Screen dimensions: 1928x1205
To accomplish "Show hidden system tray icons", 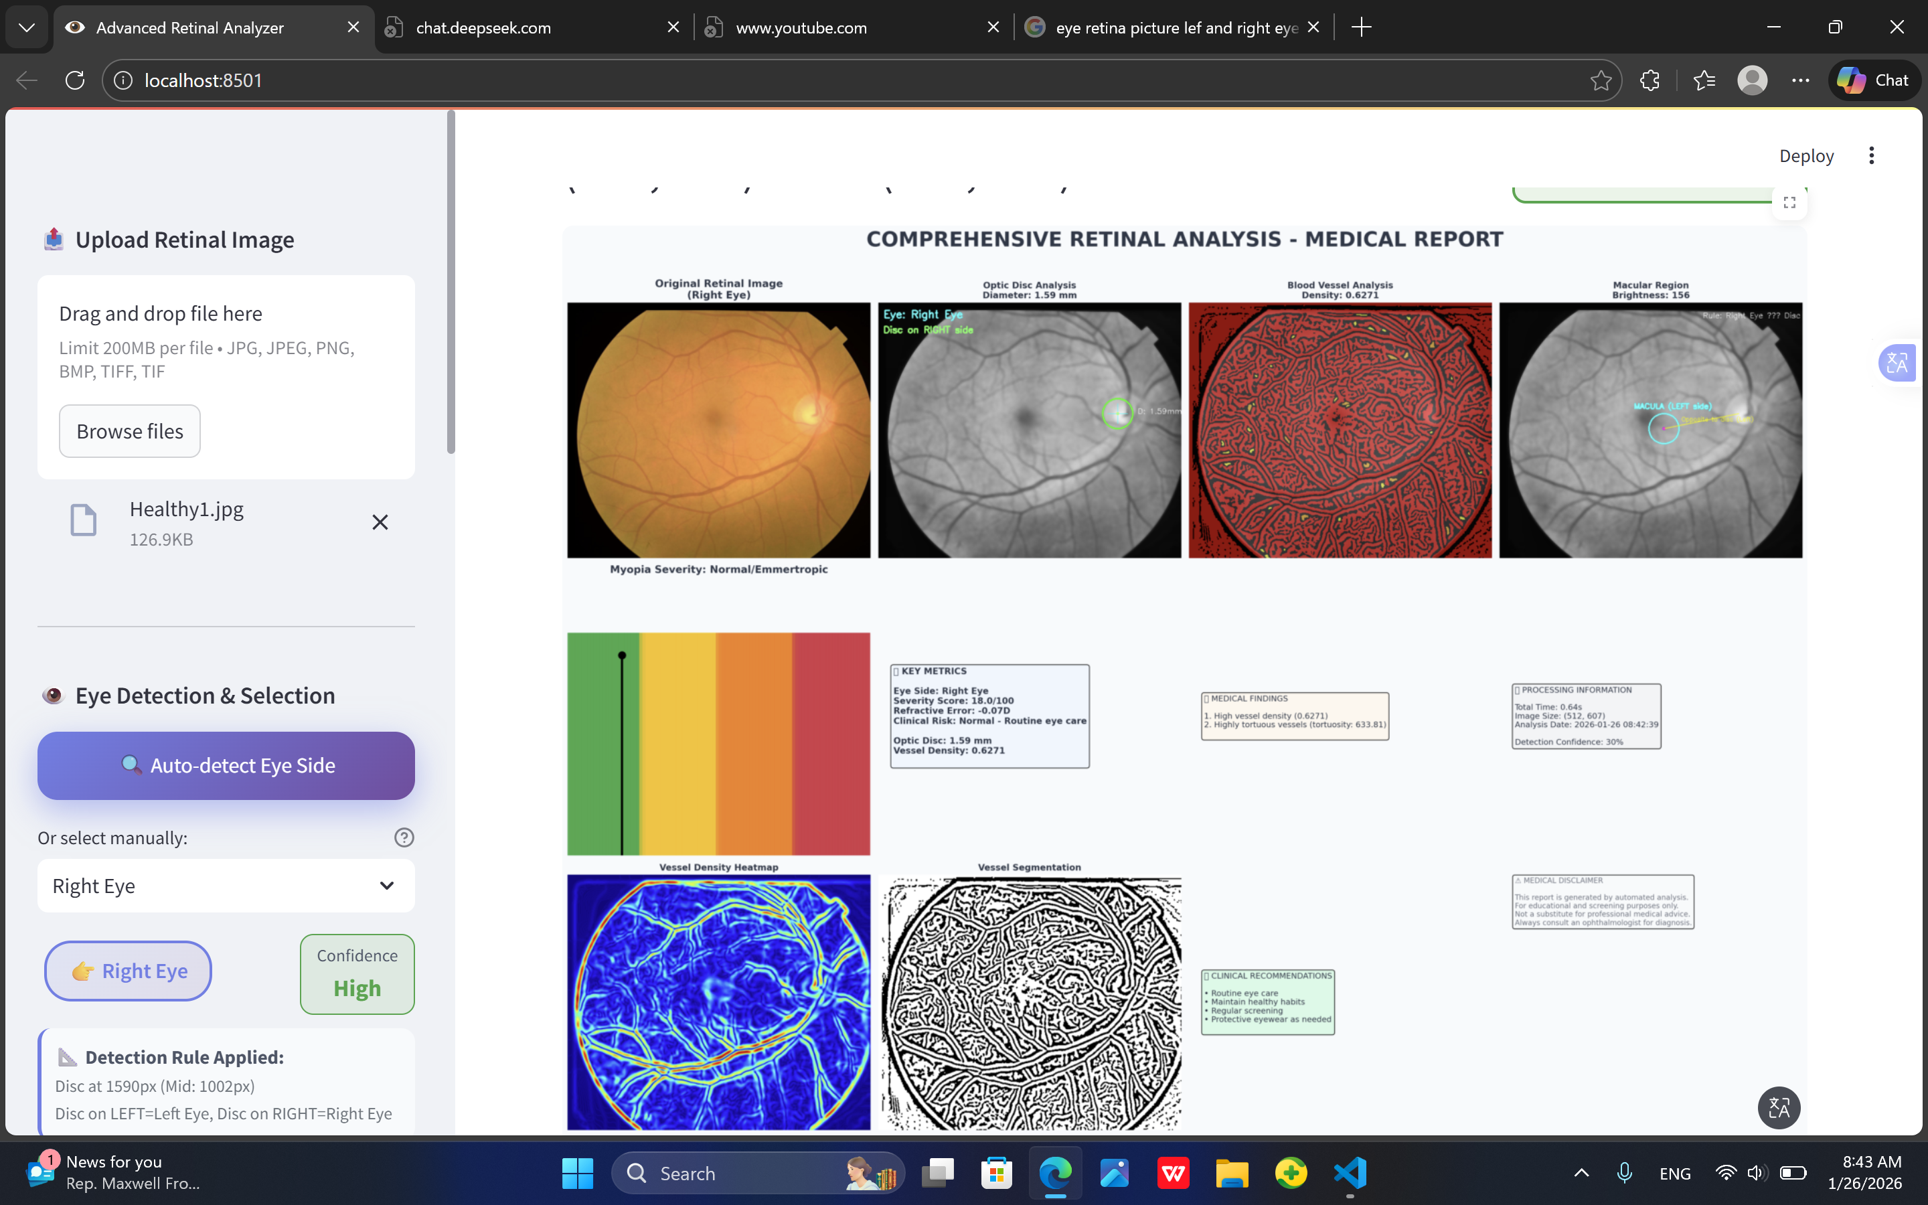I will coord(1581,1173).
